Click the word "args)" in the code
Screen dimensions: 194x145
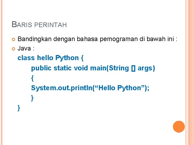(146, 68)
